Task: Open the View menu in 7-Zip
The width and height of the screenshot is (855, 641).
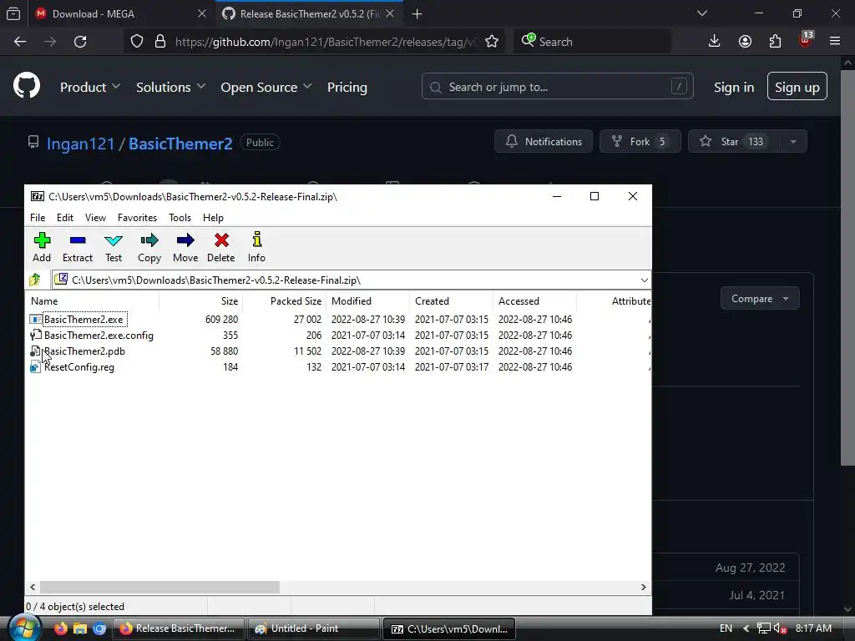Action: (x=95, y=218)
